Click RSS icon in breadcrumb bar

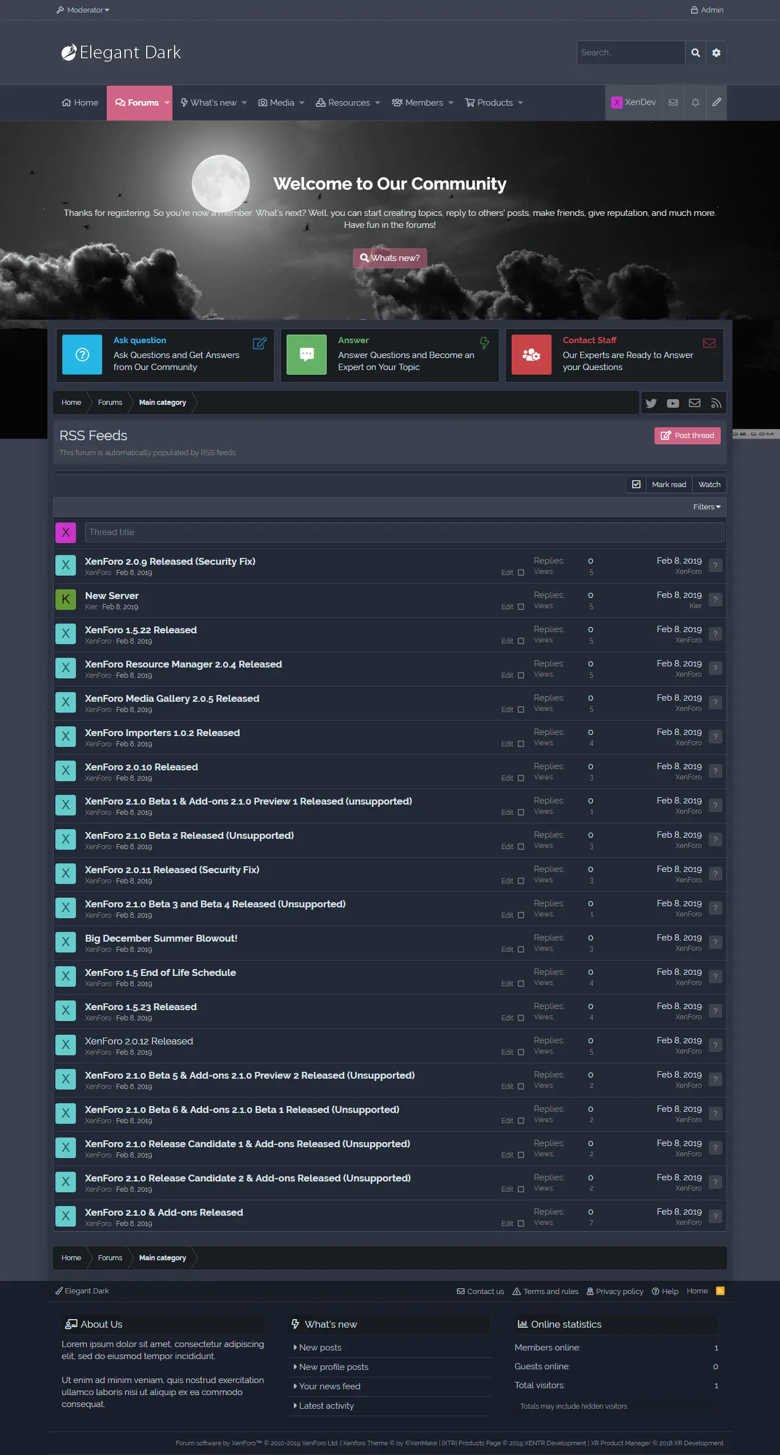[x=716, y=403]
